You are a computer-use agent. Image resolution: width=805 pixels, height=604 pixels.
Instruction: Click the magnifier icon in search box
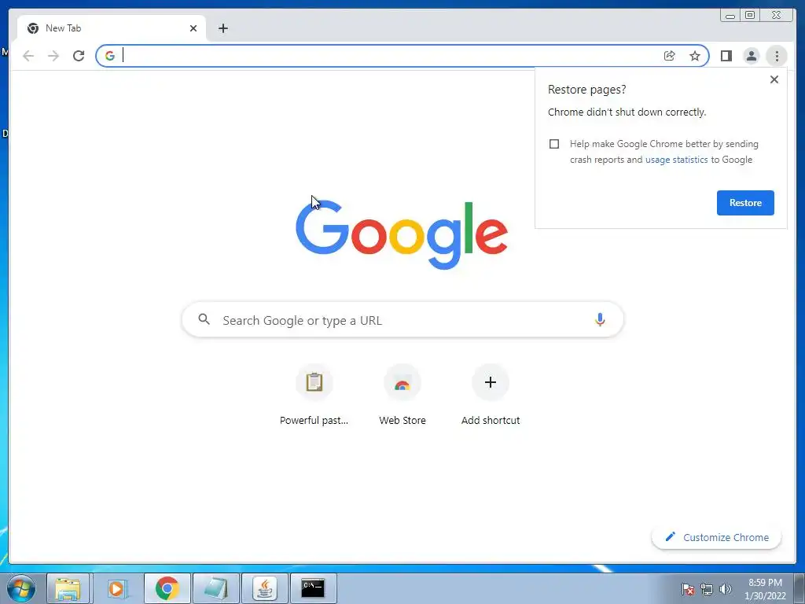(x=204, y=319)
